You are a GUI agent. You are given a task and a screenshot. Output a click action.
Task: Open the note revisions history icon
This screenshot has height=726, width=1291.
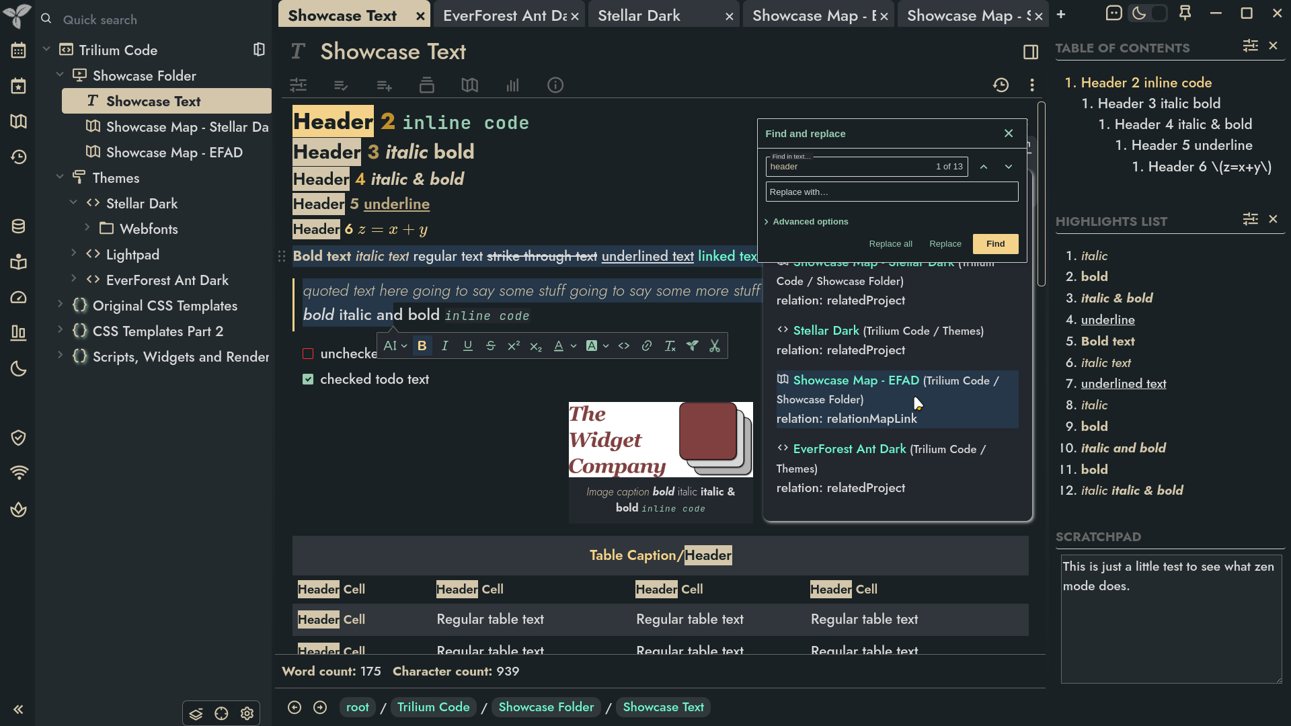[1001, 85]
